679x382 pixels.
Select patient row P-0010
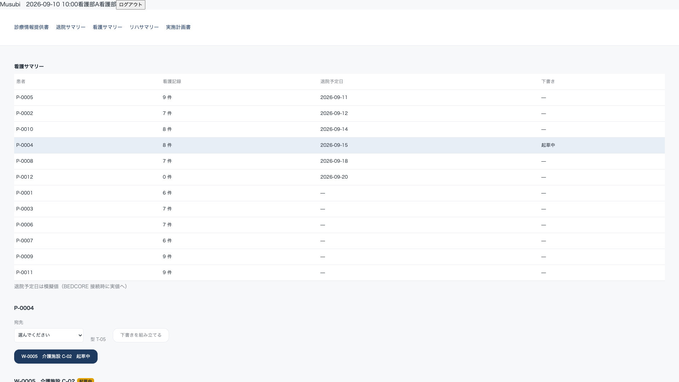coord(339,129)
